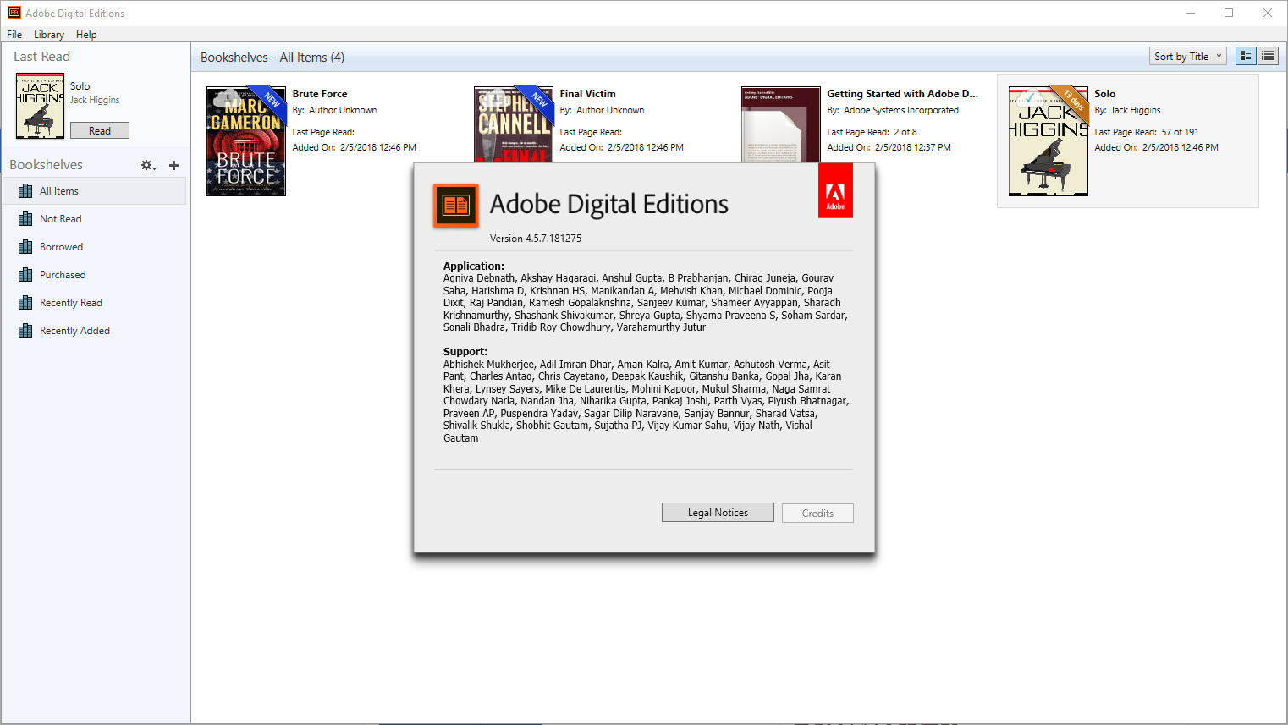Image resolution: width=1288 pixels, height=725 pixels.
Task: Click the Not Read bookshelf icon
Action: (25, 219)
